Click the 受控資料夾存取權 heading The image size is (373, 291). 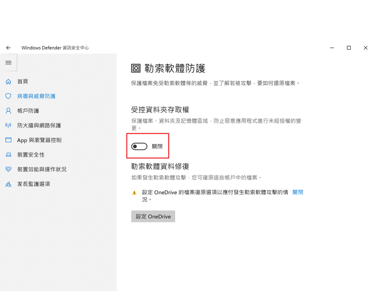[160, 110]
